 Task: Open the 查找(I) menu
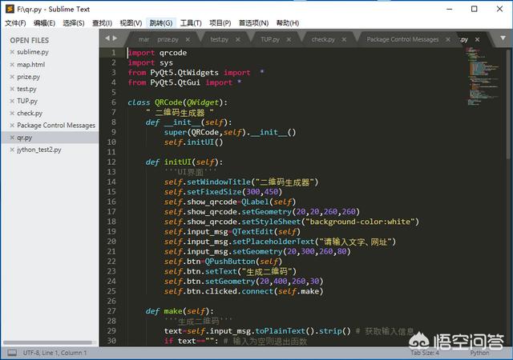click(x=102, y=23)
